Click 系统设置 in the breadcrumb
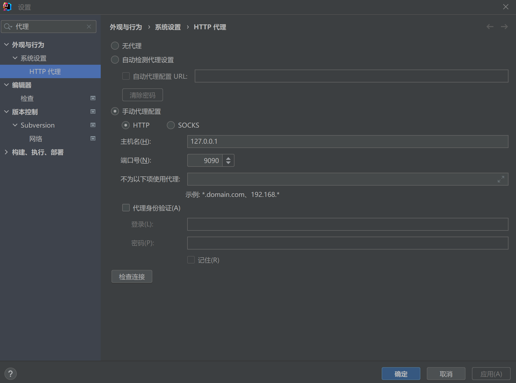This screenshot has width=516, height=383. (x=168, y=27)
